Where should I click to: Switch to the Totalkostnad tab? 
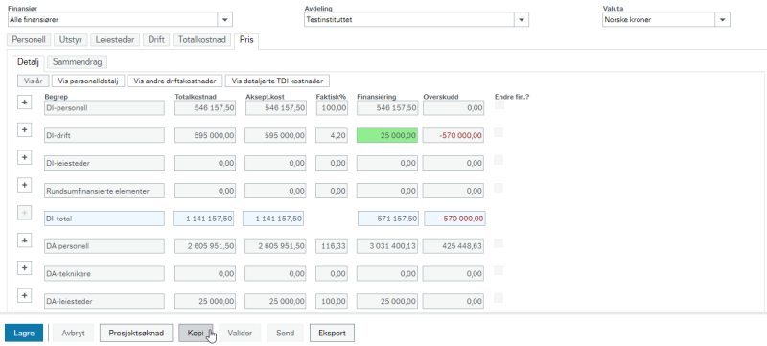201,40
